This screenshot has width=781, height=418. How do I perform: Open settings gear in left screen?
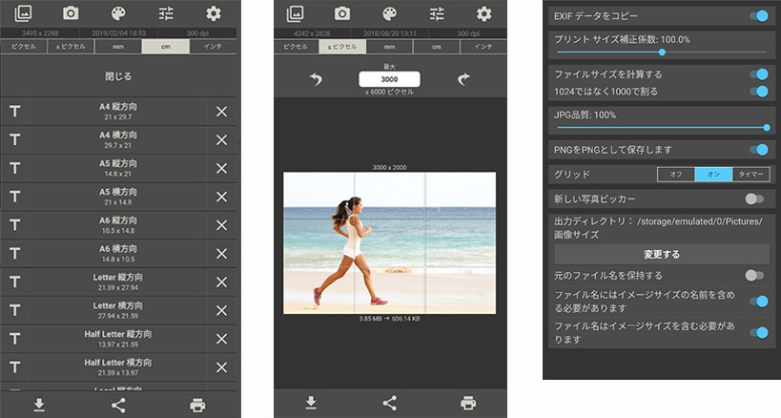pyautogui.click(x=214, y=13)
